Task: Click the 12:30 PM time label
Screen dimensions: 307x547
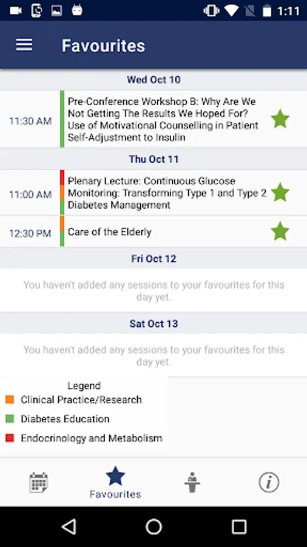Action: click(30, 233)
